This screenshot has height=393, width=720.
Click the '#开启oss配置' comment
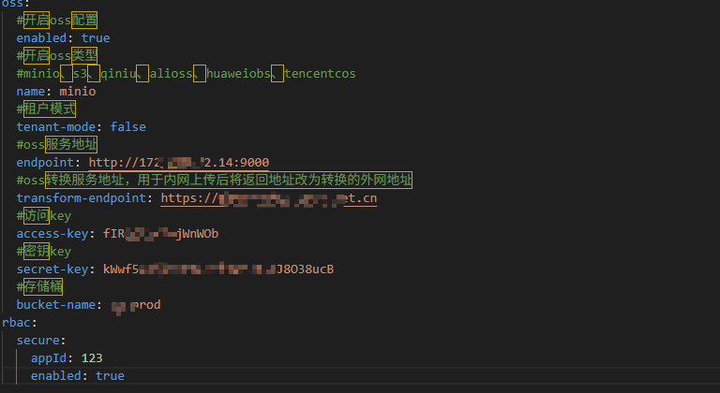[57, 21]
